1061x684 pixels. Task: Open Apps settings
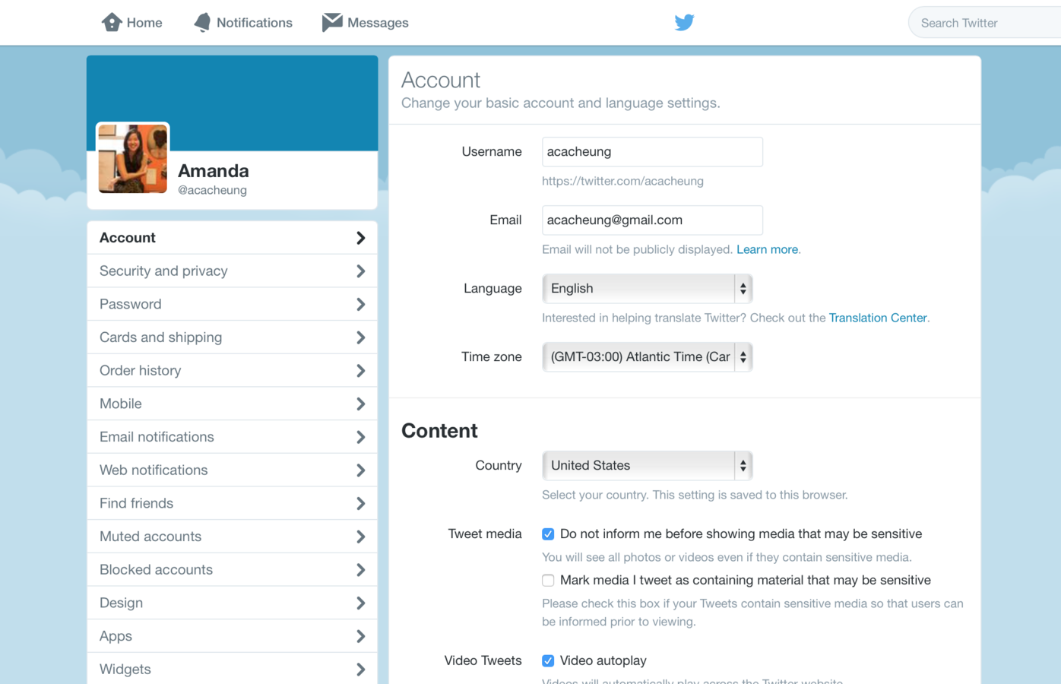pos(233,636)
